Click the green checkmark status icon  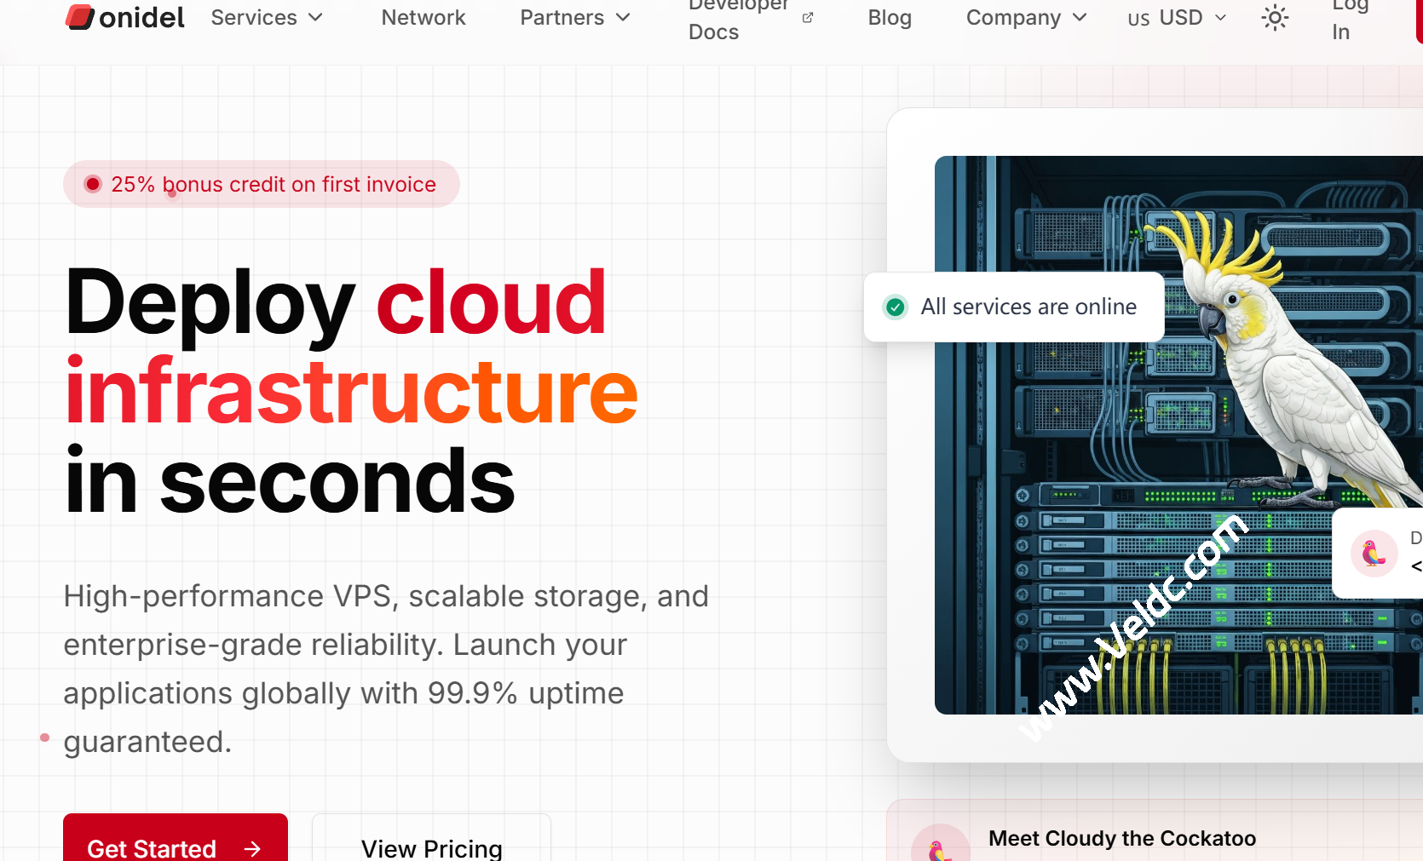[896, 307]
